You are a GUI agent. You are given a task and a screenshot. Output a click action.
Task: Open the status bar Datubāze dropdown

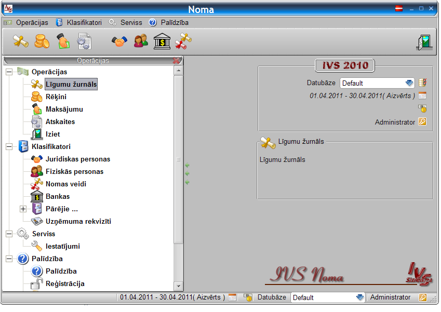coord(328,297)
